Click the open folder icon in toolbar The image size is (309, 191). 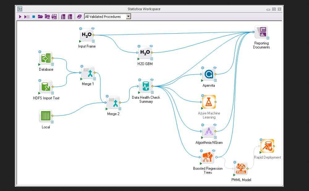(x=40, y=17)
